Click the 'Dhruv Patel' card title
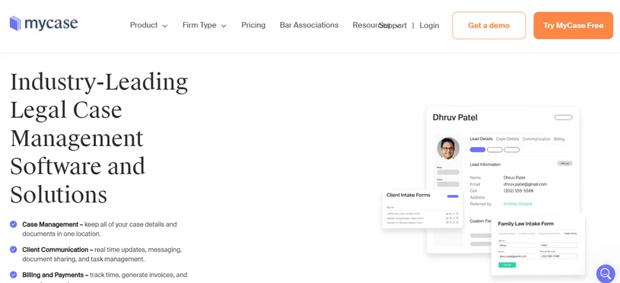 pos(455,117)
